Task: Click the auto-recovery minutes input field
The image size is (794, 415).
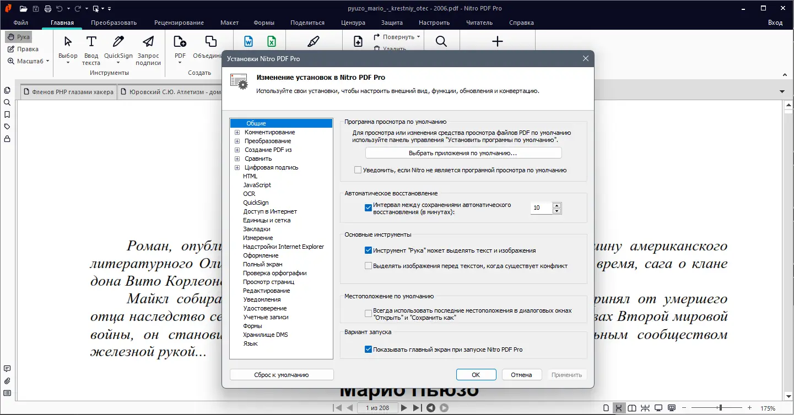Action: (x=541, y=208)
